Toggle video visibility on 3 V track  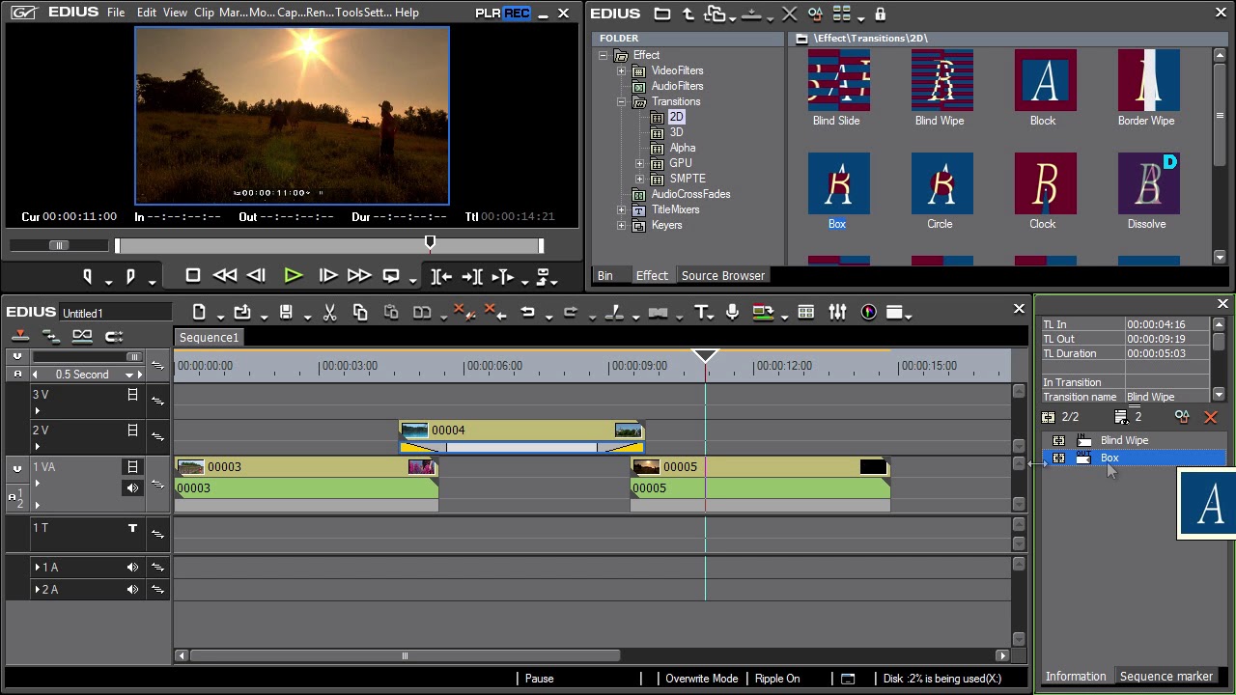click(x=133, y=395)
